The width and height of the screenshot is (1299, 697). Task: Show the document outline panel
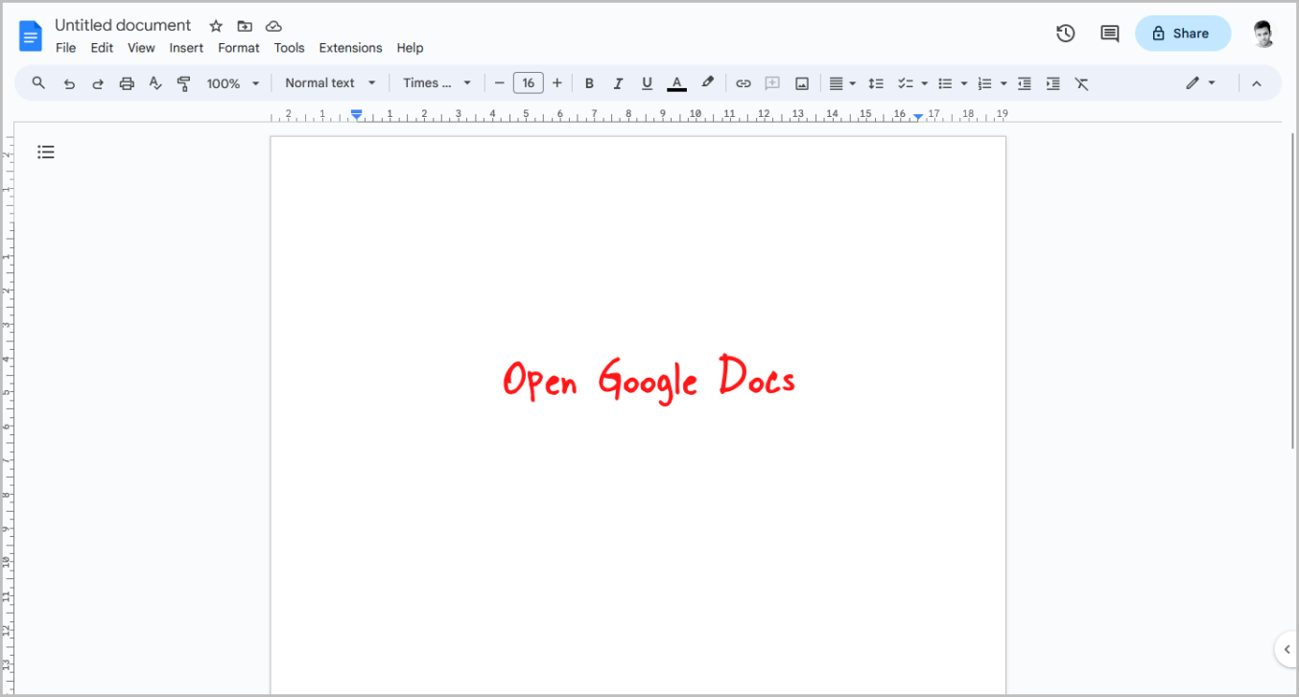point(46,151)
